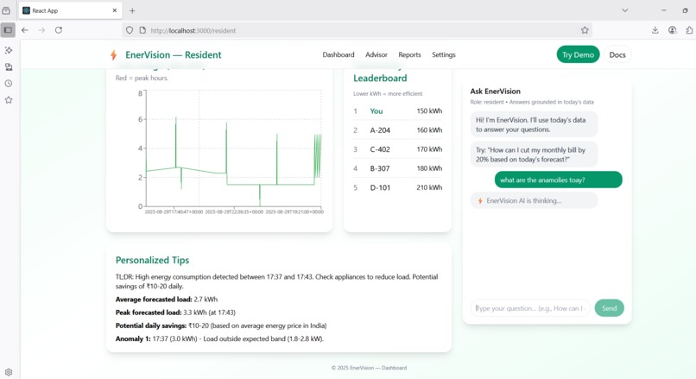696x379 pixels.
Task: Restore the browser window size
Action: (686, 10)
